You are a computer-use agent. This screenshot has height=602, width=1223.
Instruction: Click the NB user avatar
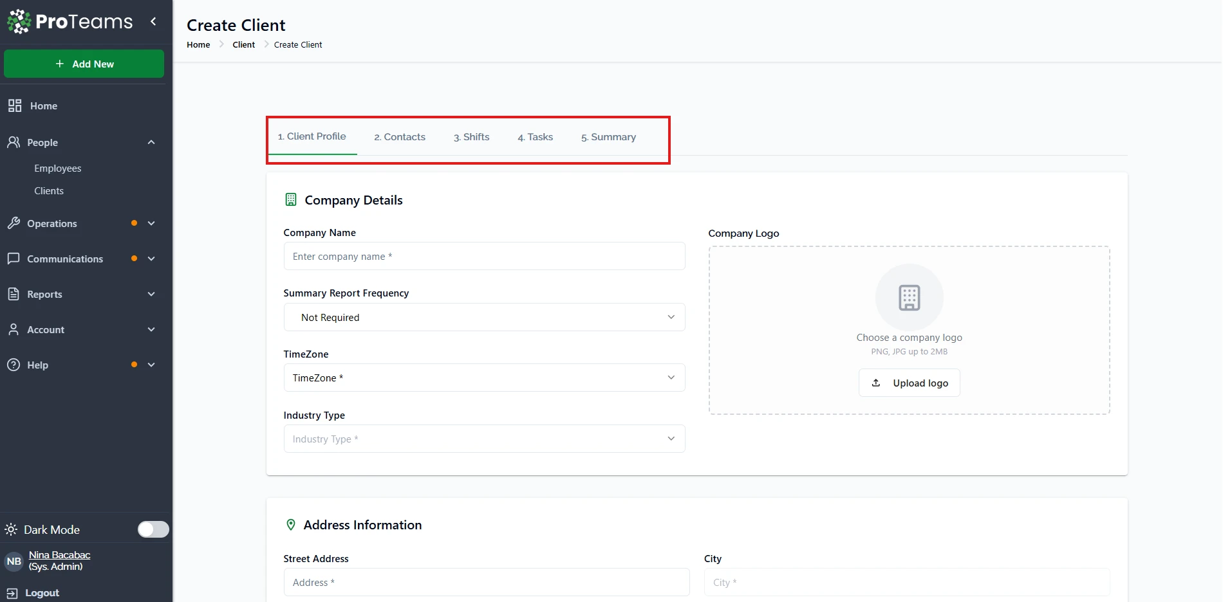[14, 561]
